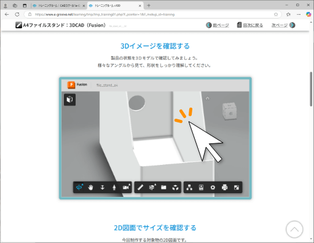Open viewer settings gear

pos(213,187)
